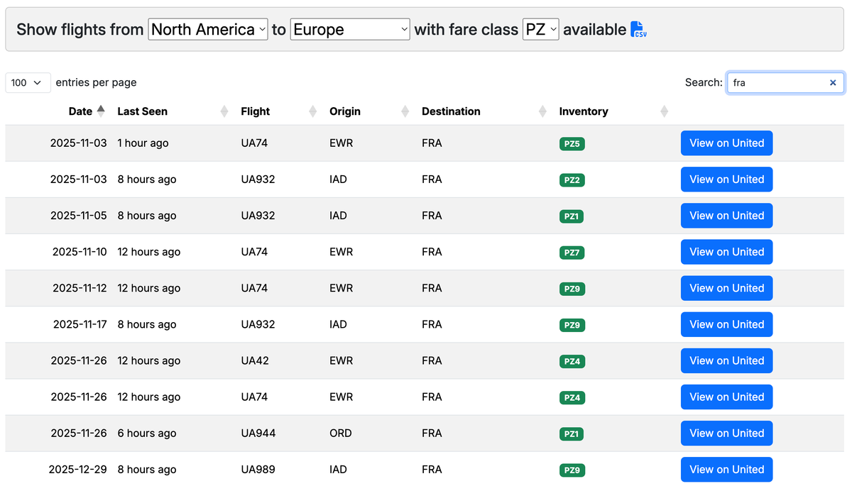Open the departure region dropdown showing North America
Viewport: 852px width, 486px height.
point(207,29)
